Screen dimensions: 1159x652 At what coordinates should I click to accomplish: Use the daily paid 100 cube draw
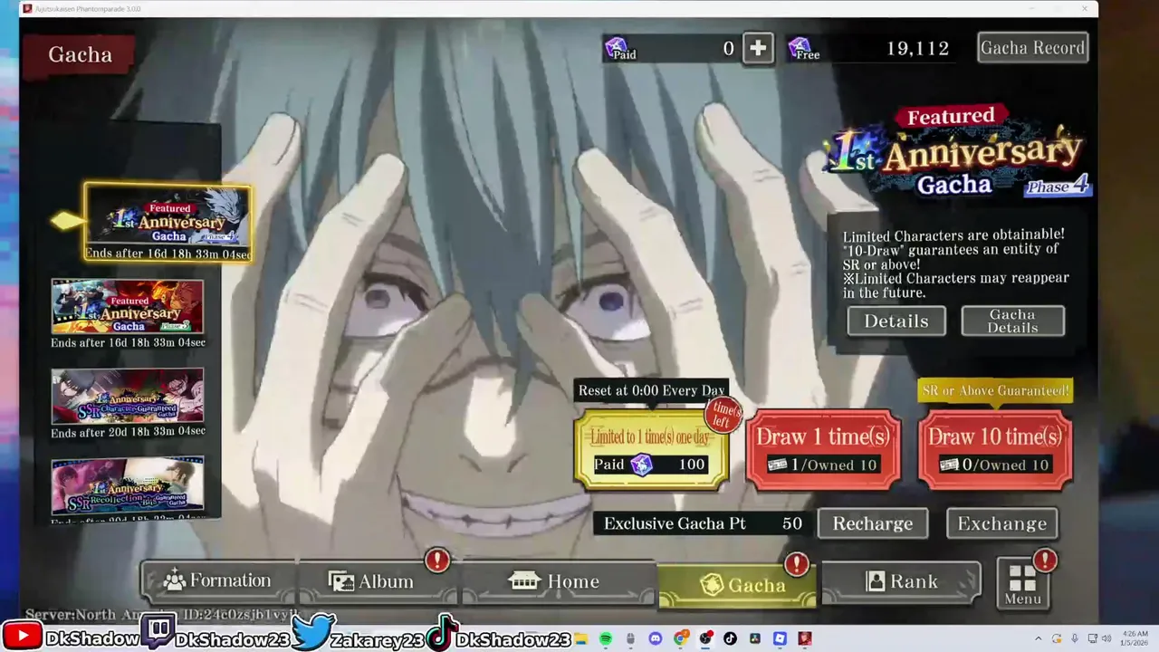(x=651, y=449)
